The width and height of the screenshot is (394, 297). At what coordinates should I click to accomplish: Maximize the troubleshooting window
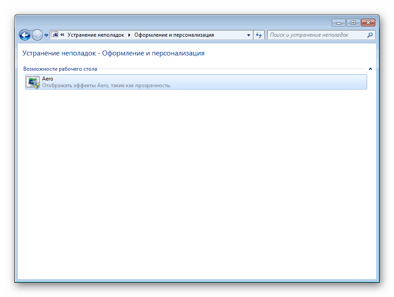[x=353, y=23]
